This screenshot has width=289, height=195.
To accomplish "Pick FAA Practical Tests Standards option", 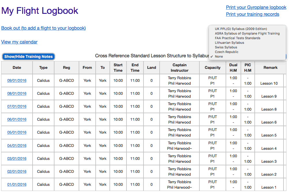I will click(237, 38).
